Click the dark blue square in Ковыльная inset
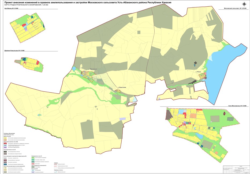 click(x=24, y=59)
